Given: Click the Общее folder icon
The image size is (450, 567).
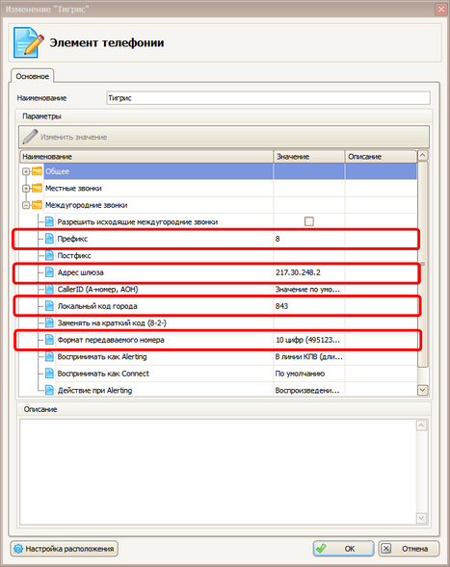Looking at the screenshot, I should (x=37, y=171).
